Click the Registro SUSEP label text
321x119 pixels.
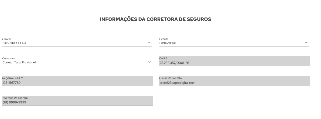pos(12,78)
